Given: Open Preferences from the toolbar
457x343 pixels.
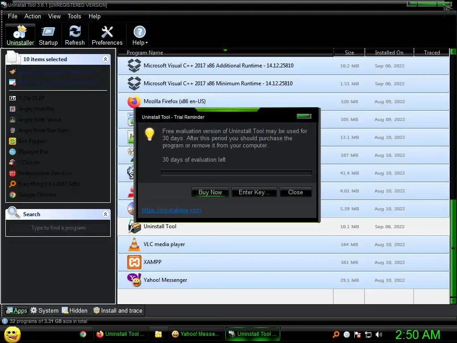Looking at the screenshot, I should pyautogui.click(x=107, y=35).
